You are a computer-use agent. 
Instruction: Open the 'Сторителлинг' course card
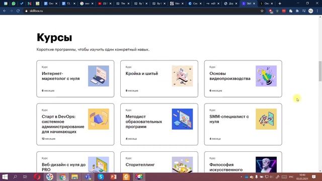(159, 162)
